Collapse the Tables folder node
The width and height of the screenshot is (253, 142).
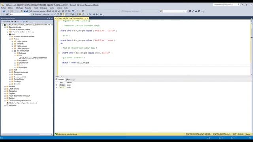[x=10, y=39]
